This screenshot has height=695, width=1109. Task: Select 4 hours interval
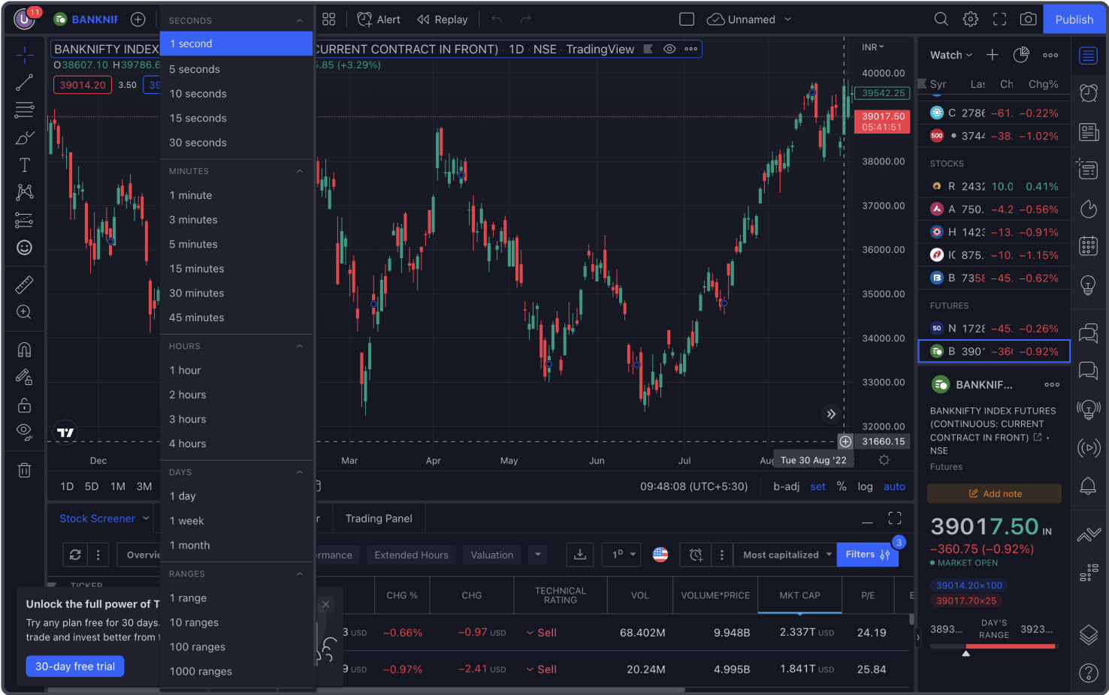pyautogui.click(x=236, y=444)
